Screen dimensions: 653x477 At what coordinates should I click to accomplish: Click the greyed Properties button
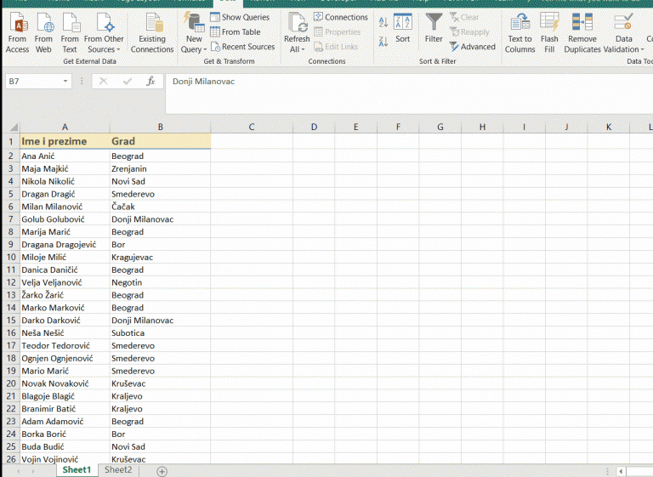click(338, 31)
